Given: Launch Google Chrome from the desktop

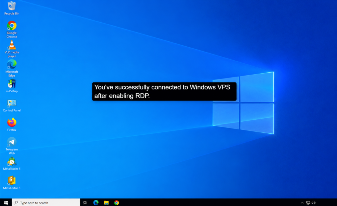Looking at the screenshot, I should 12,29.
